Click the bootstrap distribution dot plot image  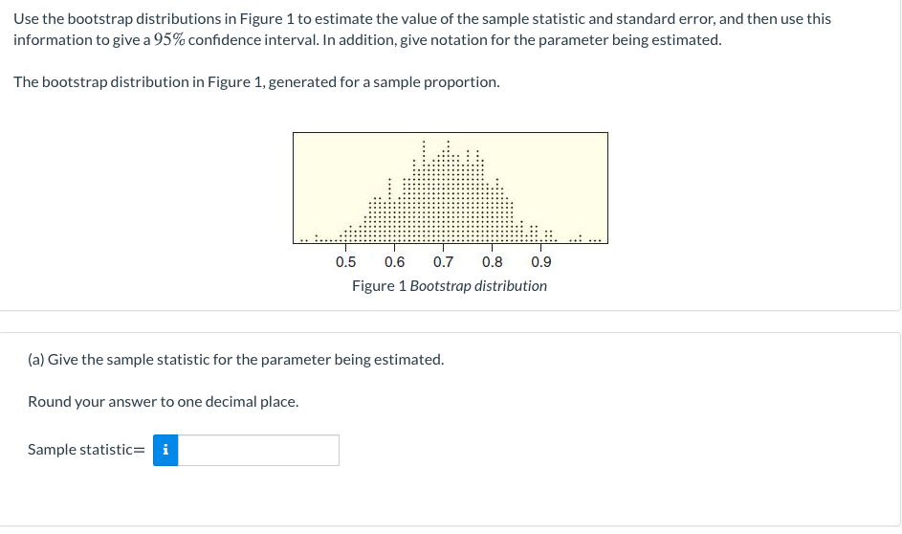[x=450, y=188]
